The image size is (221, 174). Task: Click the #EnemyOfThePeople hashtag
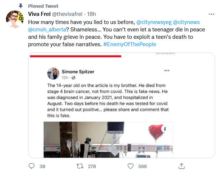click(129, 44)
